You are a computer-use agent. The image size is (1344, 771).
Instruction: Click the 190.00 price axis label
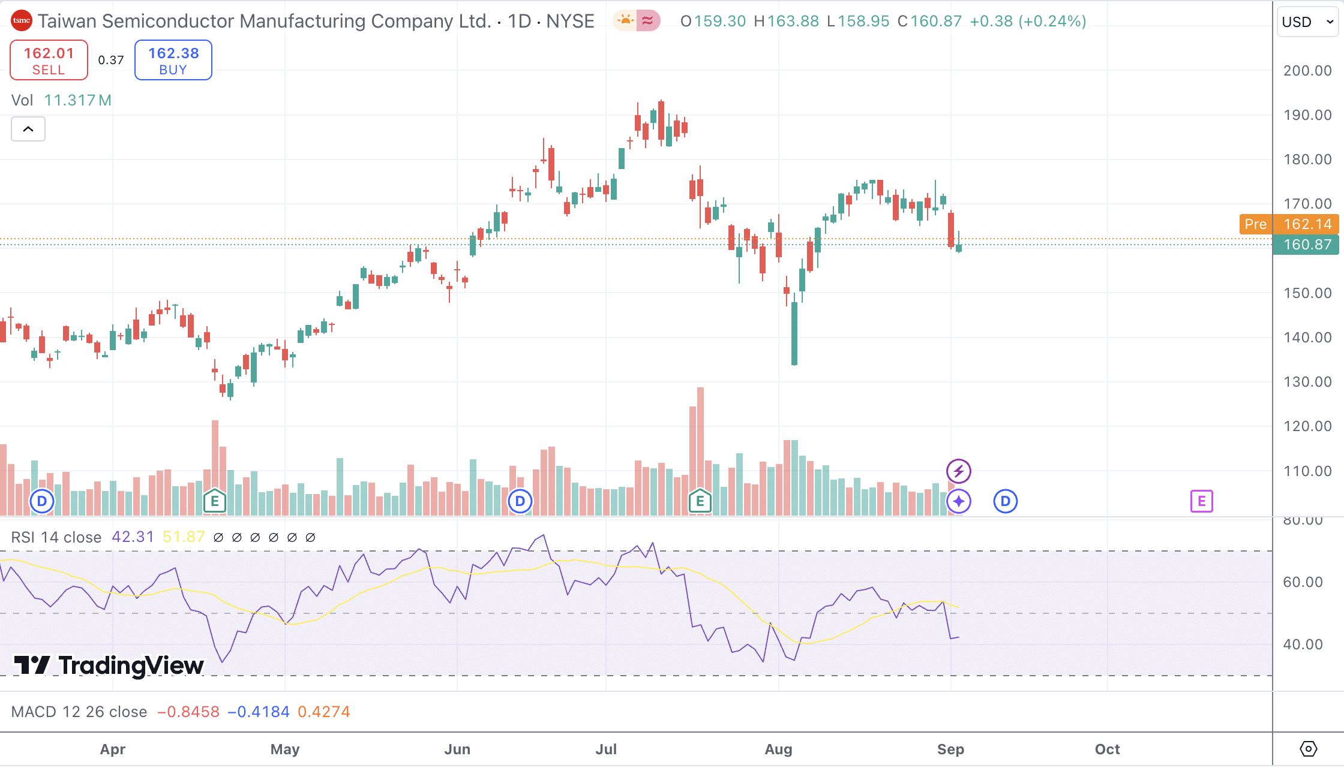(1307, 115)
